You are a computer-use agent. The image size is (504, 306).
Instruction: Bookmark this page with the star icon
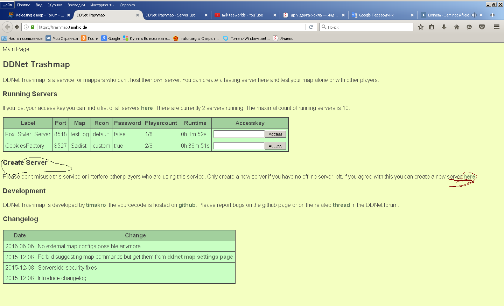coord(420,27)
